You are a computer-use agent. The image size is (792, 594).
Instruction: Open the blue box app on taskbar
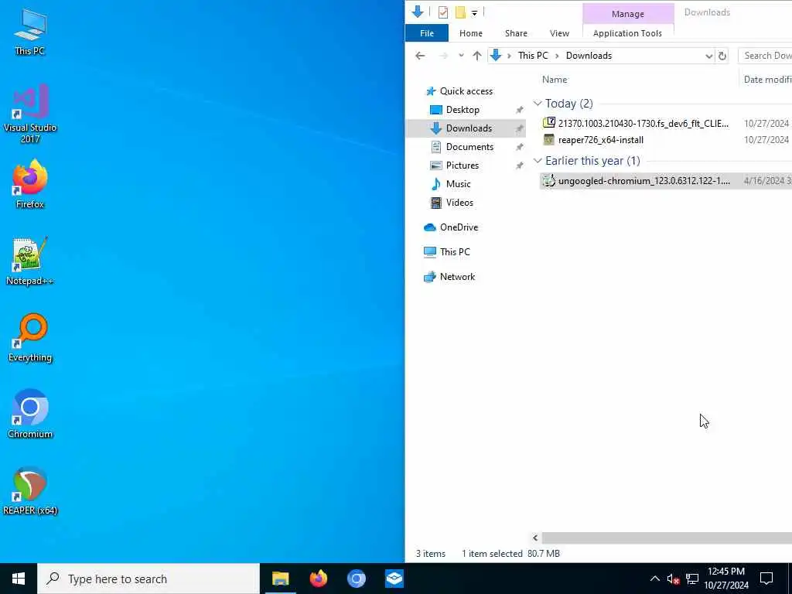[394, 579]
